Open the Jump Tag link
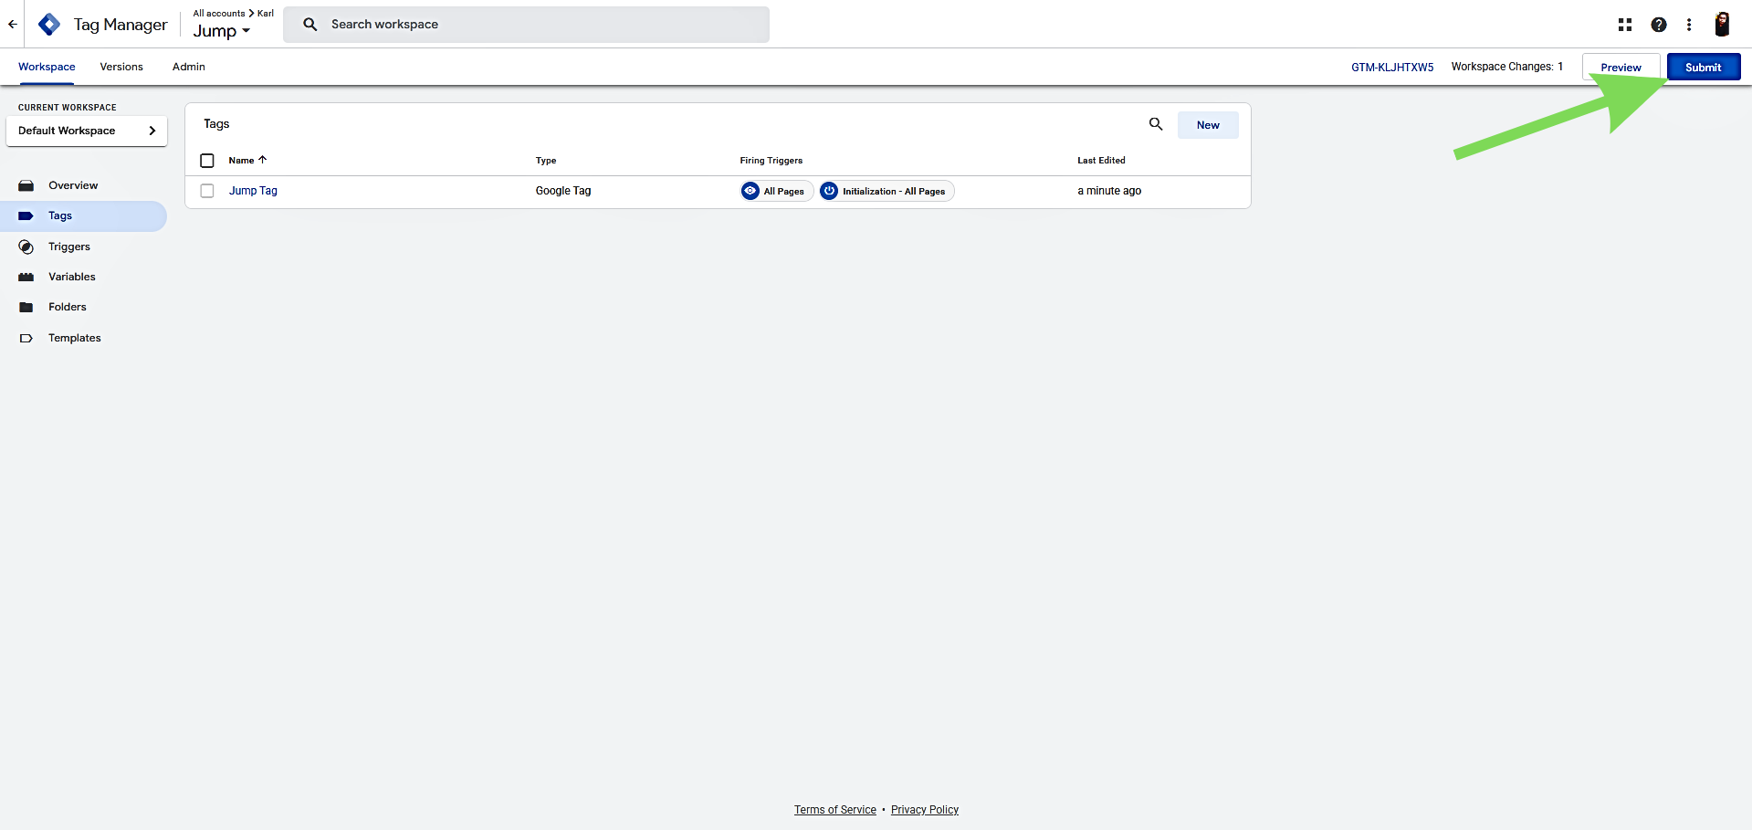 tap(253, 191)
